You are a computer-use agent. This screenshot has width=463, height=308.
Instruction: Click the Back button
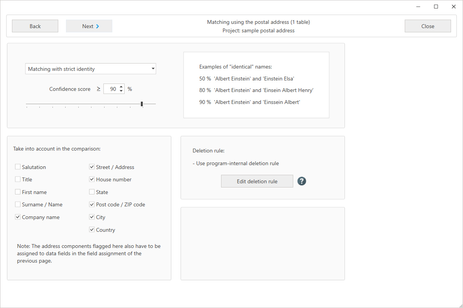(x=35, y=26)
